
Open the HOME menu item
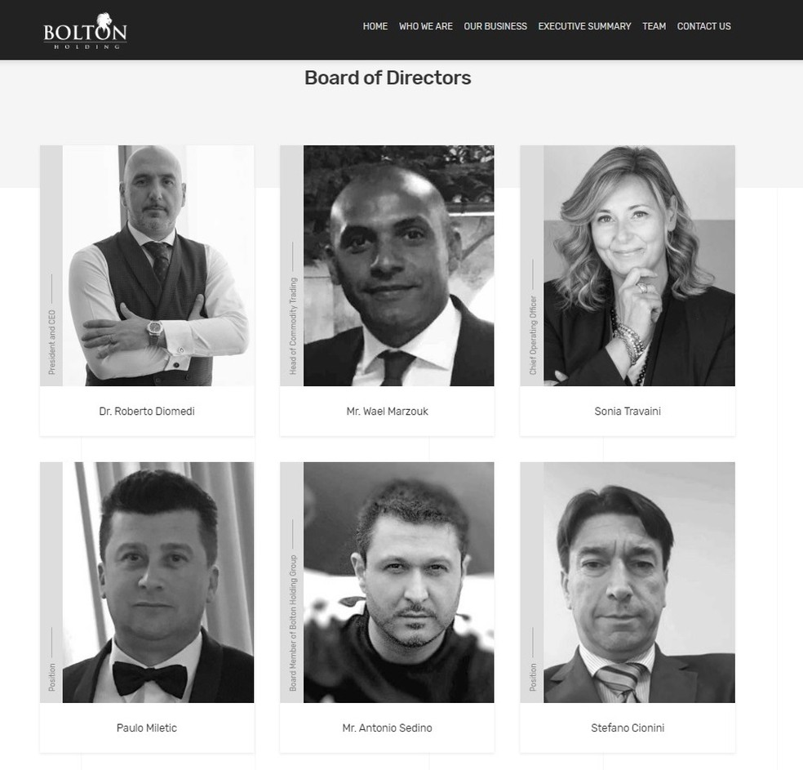(375, 26)
